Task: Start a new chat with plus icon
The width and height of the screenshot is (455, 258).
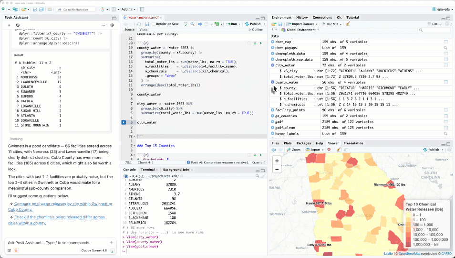Action: pos(9,25)
